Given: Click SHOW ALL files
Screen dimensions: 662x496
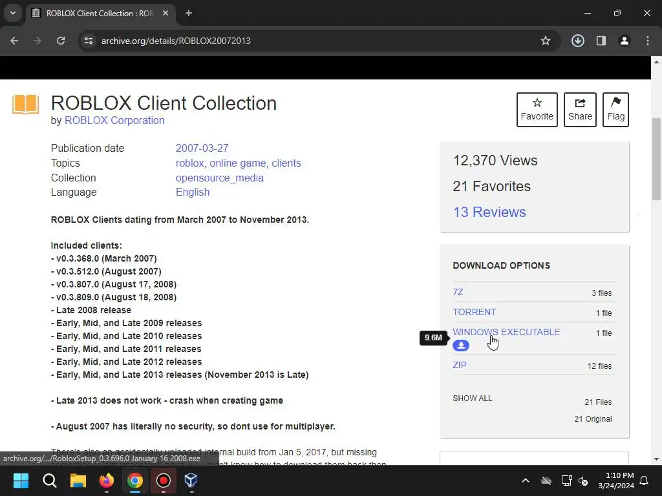Looking at the screenshot, I should pos(472,398).
